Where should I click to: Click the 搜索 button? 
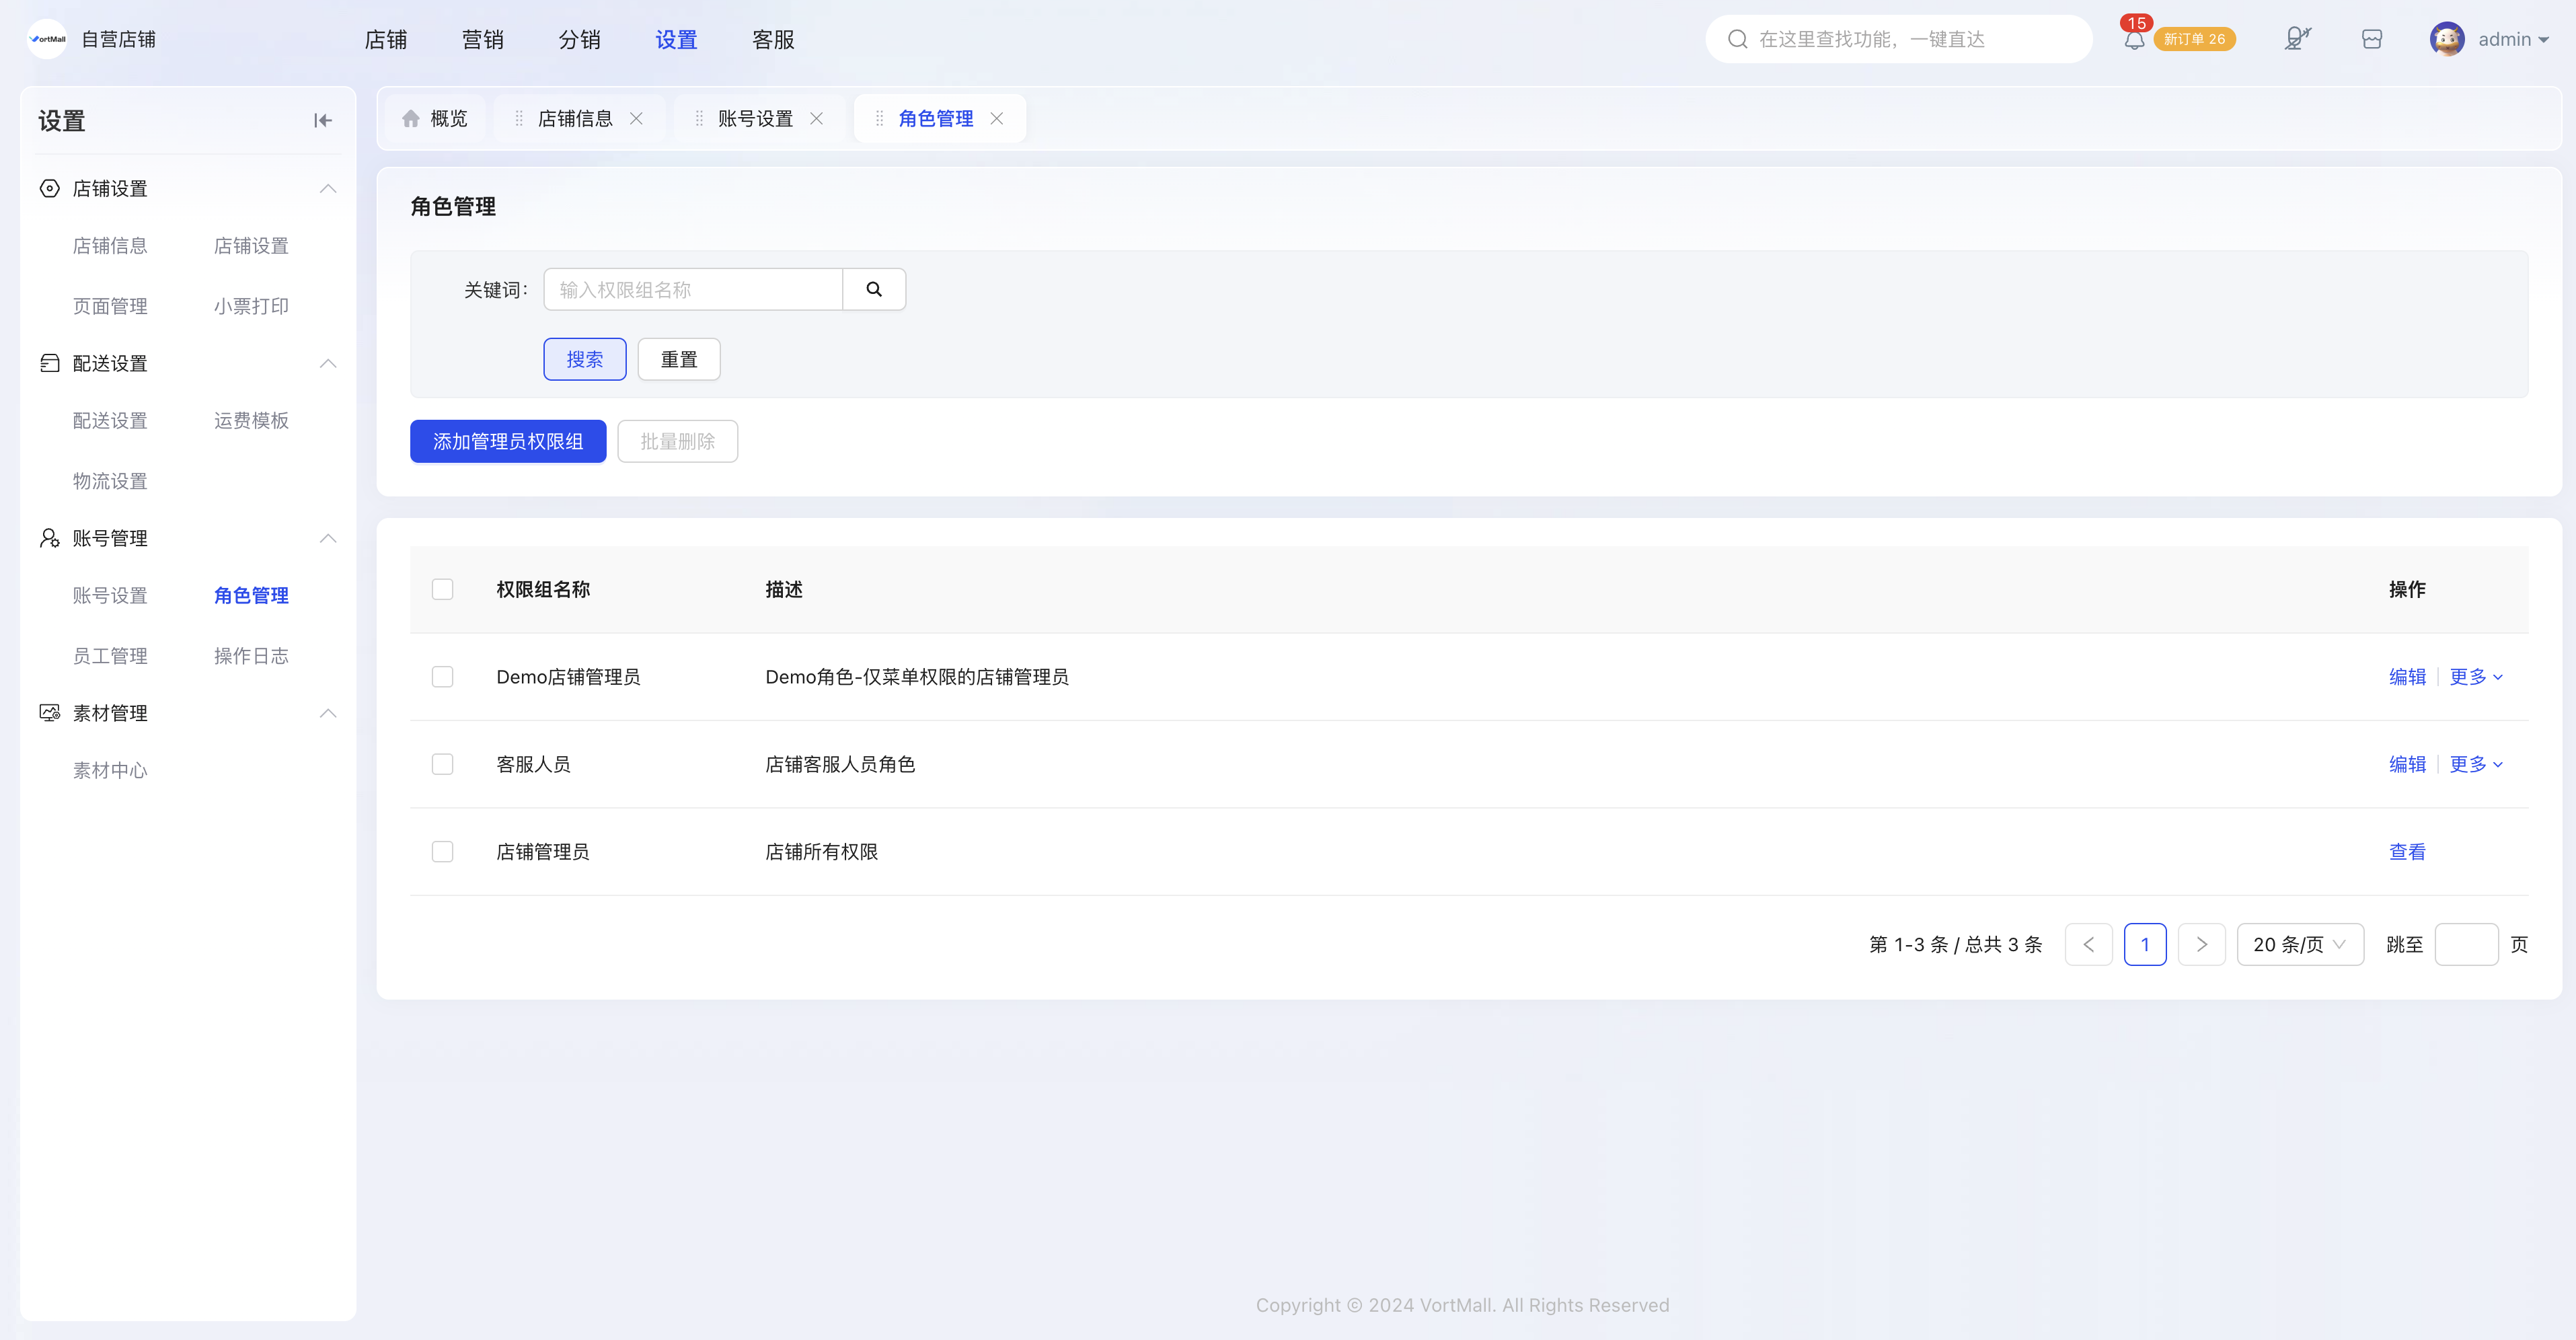[585, 359]
